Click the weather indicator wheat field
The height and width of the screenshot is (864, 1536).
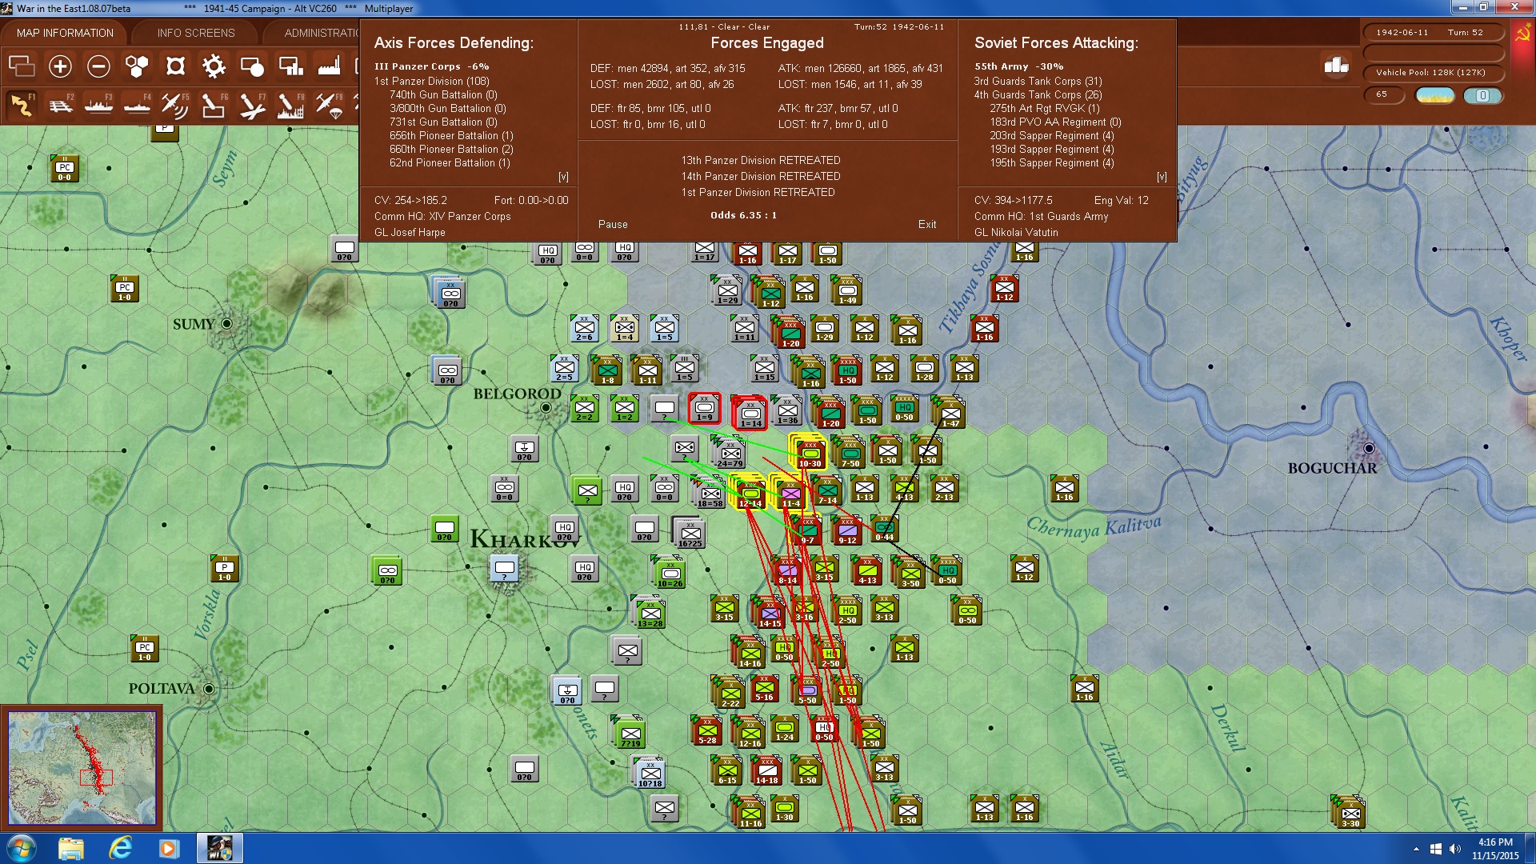point(1434,95)
